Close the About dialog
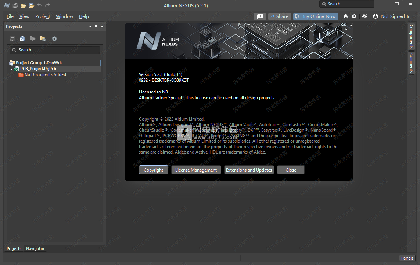420x265 pixels. (291, 170)
